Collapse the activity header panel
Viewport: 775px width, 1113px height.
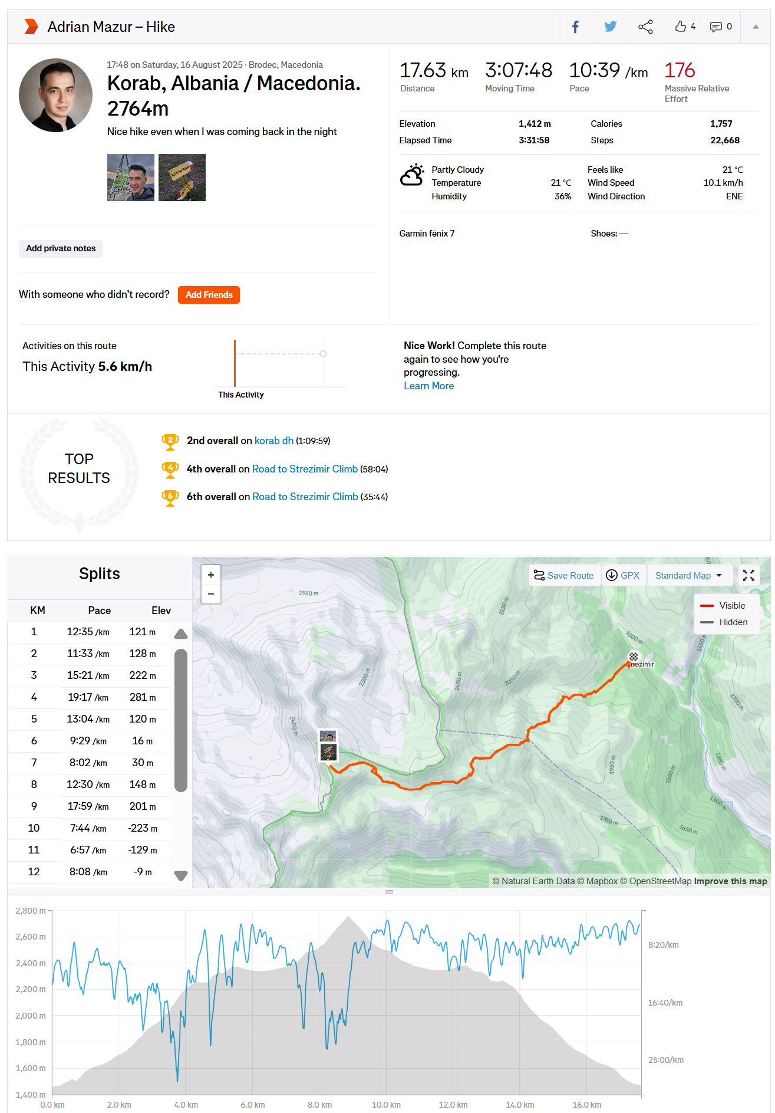pyautogui.click(x=756, y=27)
